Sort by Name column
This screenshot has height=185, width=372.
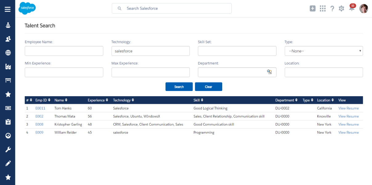(x=61, y=100)
